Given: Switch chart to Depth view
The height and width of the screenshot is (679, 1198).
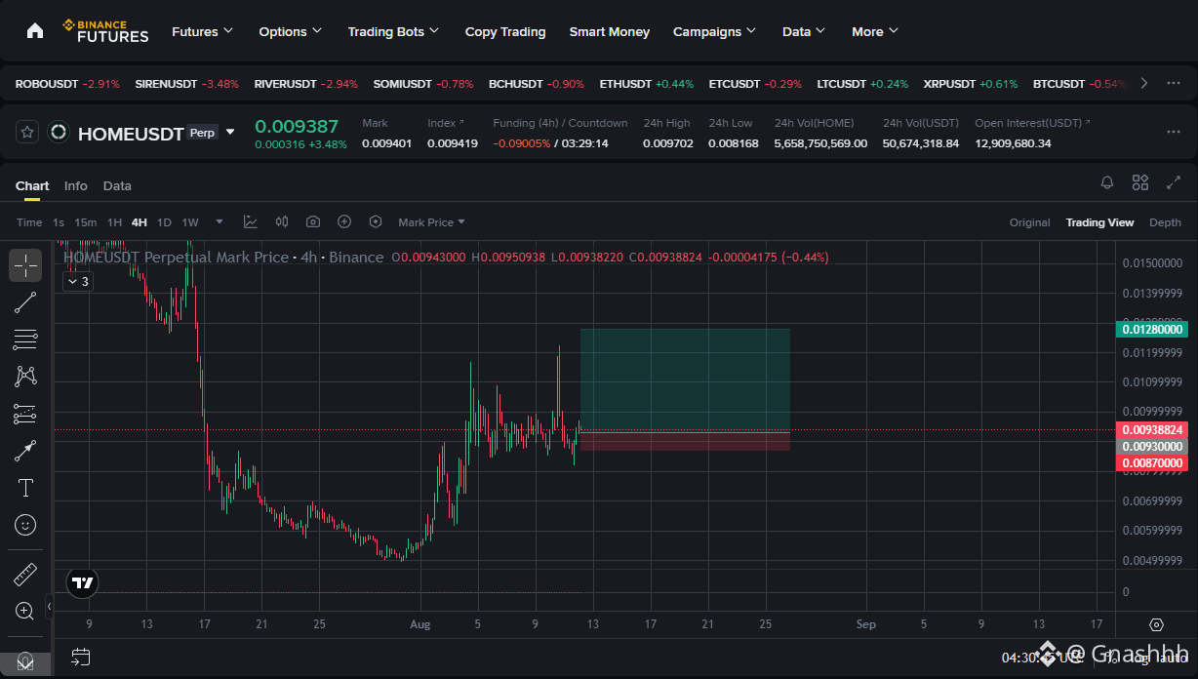Looking at the screenshot, I should [x=1165, y=222].
